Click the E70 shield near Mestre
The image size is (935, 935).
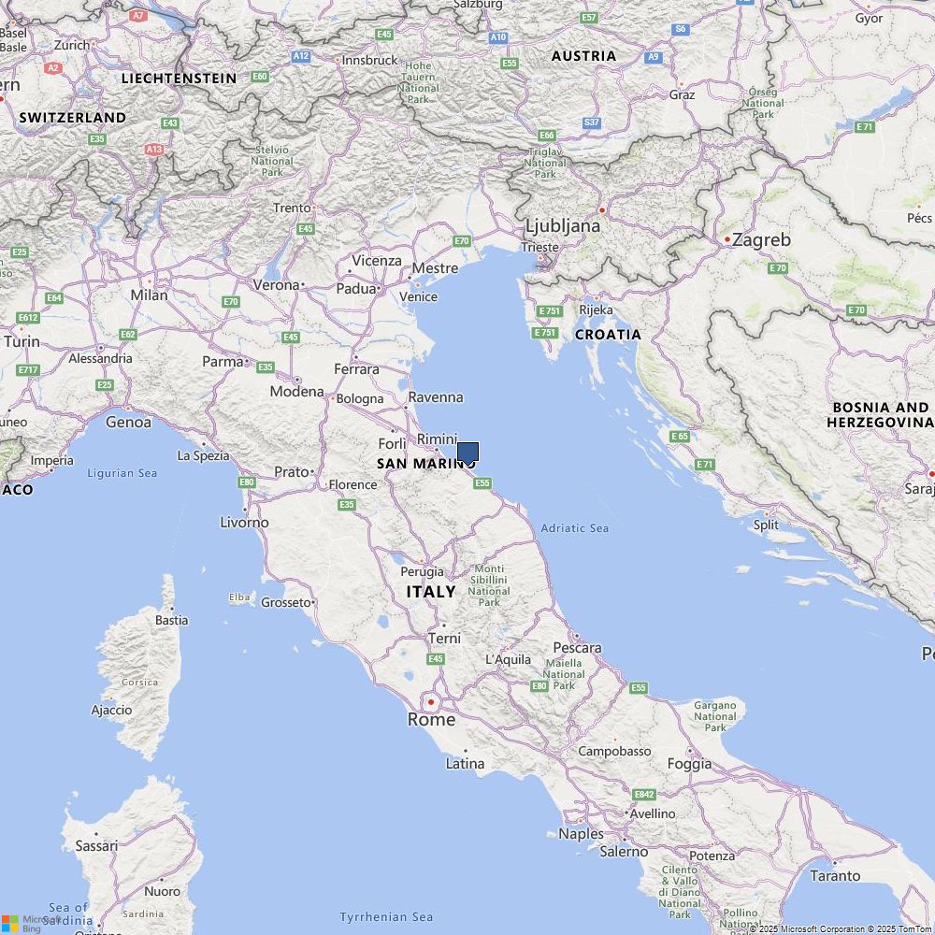[x=462, y=241]
